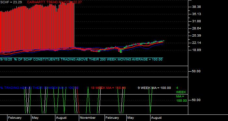Click the second May timeline marker
The height and width of the screenshot is (121, 228).
tap(131, 118)
